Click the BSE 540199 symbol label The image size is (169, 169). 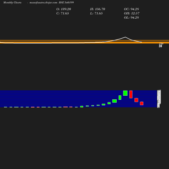point(66,2)
